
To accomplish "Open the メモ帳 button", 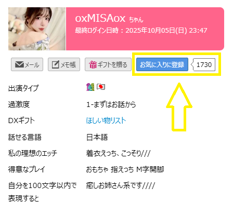I will point(64,64).
